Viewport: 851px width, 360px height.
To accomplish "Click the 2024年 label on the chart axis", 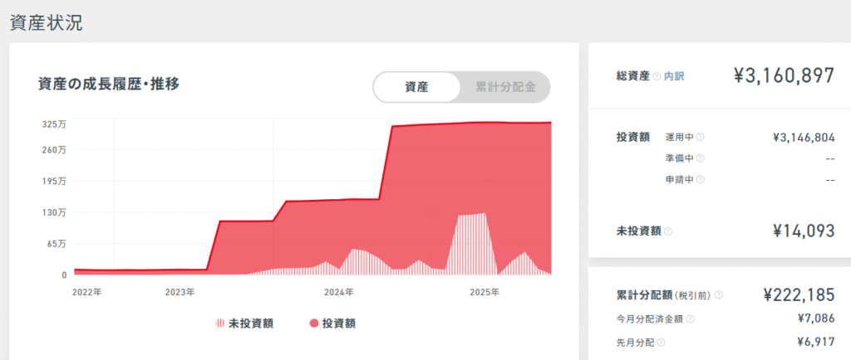I will pyautogui.click(x=338, y=292).
